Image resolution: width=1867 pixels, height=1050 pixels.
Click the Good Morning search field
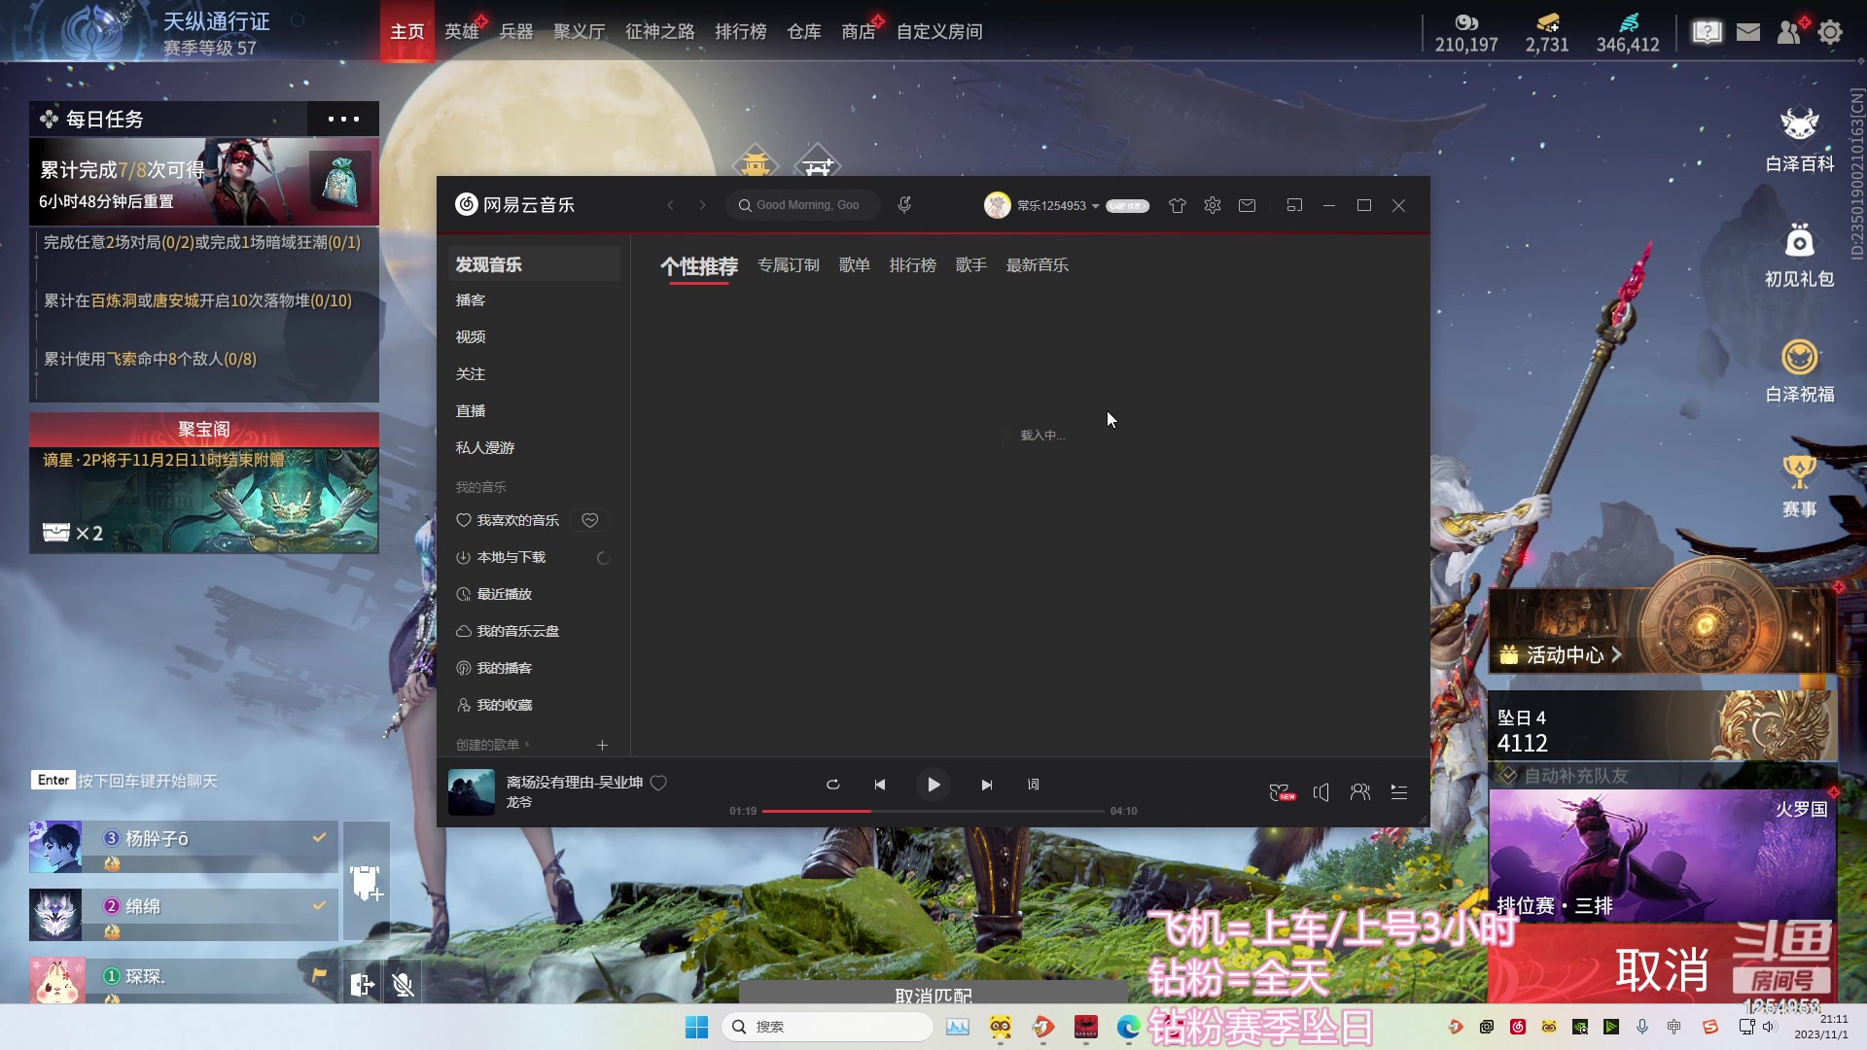[803, 205]
